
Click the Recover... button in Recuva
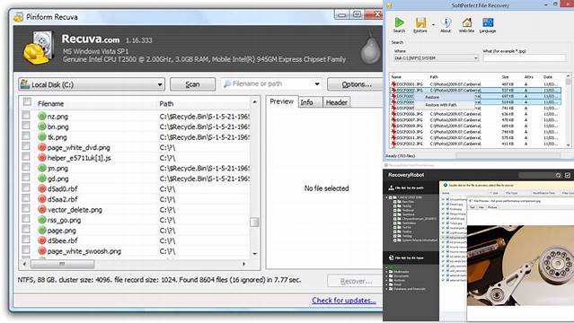click(355, 282)
